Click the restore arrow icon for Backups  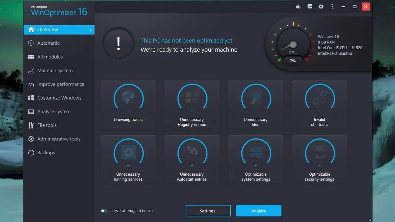31,153
